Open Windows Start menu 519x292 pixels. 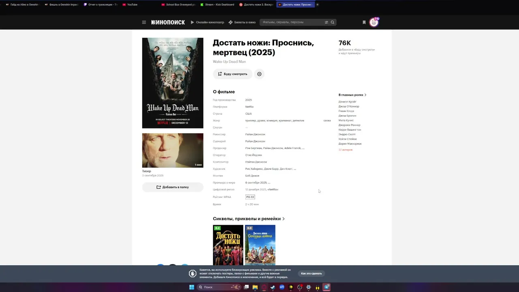coord(191,287)
